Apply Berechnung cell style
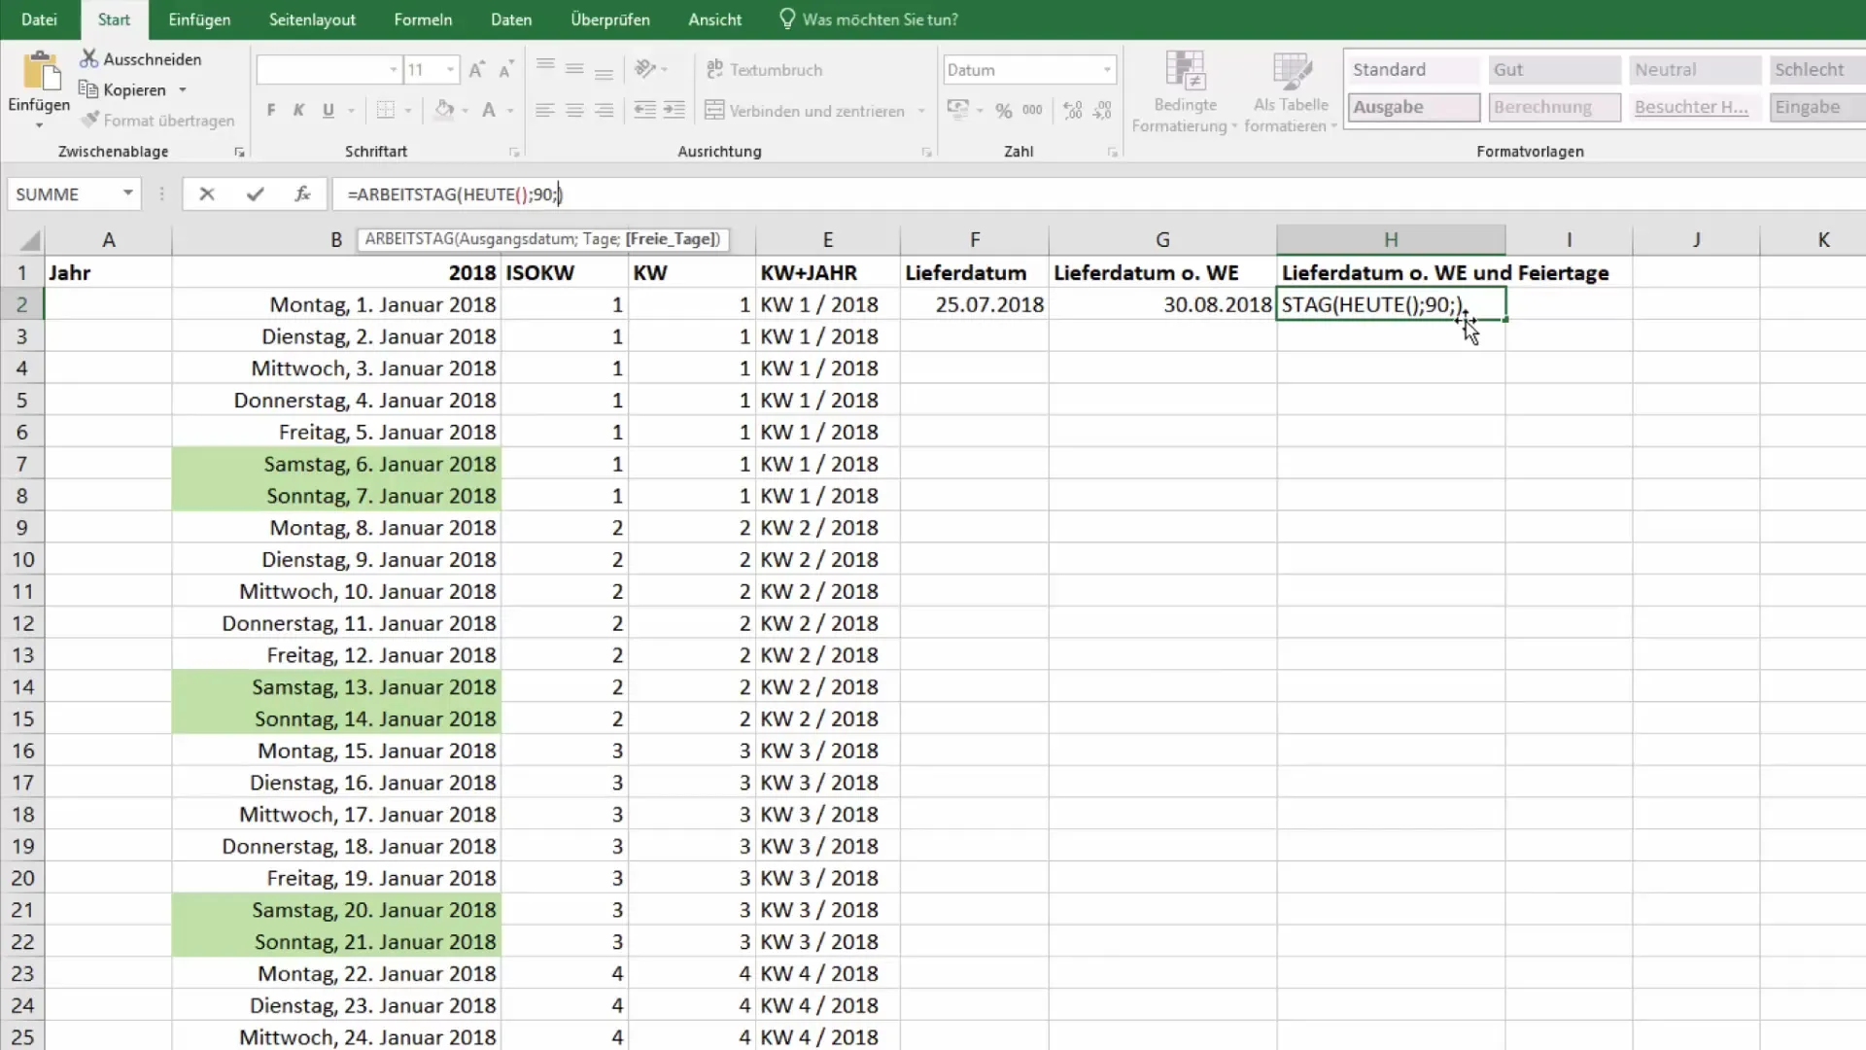Image resolution: width=1866 pixels, height=1050 pixels. (1555, 107)
